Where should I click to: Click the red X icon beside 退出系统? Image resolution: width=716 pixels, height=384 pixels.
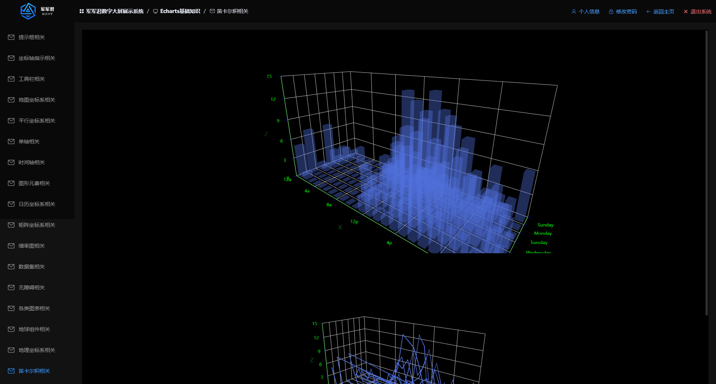pos(685,12)
